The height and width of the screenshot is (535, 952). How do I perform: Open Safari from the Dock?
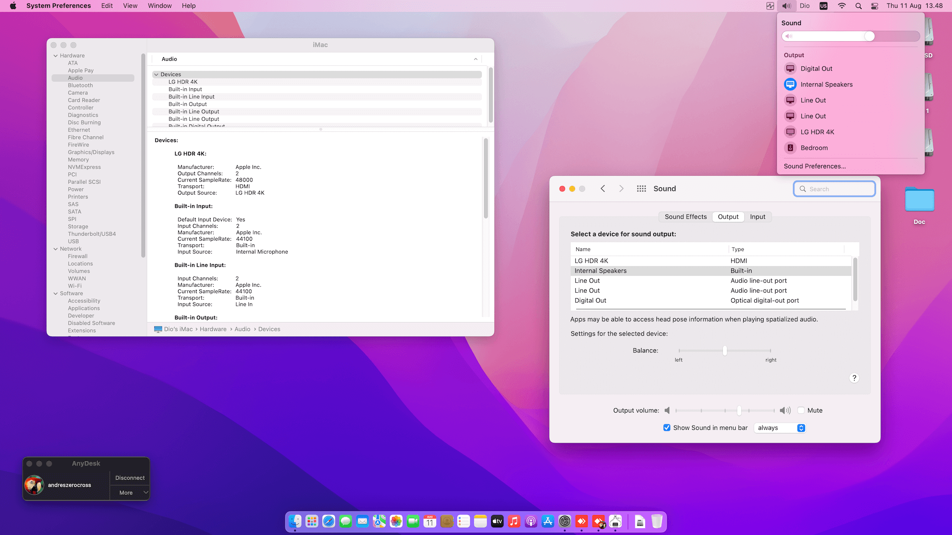click(329, 521)
